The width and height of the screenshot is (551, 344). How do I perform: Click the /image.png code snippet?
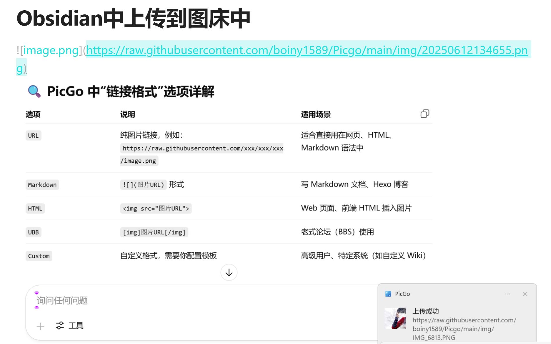click(139, 161)
